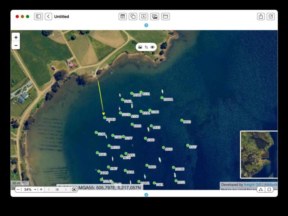288x216 pixels.
Task: Insert a file with the folder icon
Action: (x=166, y=17)
